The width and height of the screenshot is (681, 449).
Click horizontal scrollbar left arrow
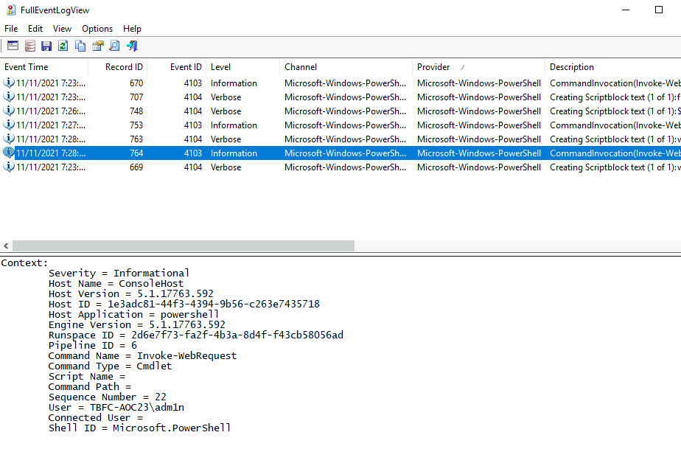7,246
